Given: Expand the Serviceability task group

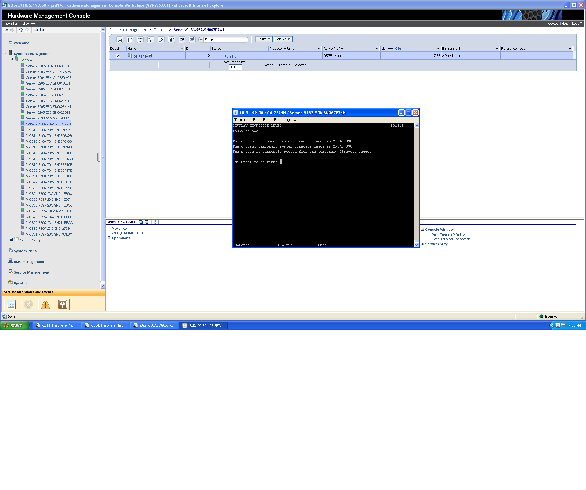Looking at the screenshot, I should coord(423,244).
